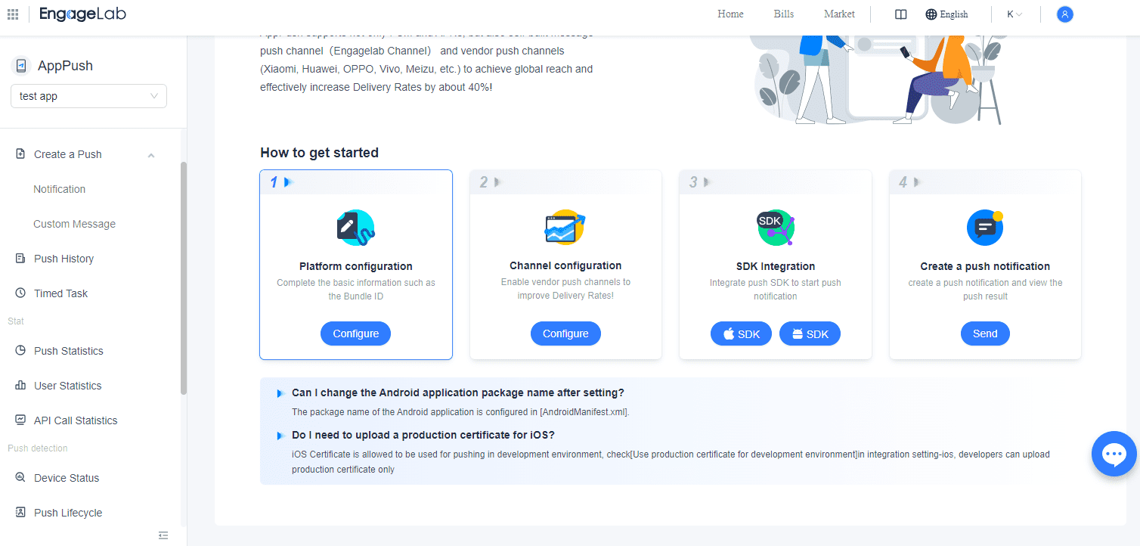
Task: Click the User Statistics bar chart icon
Action: 20,386
